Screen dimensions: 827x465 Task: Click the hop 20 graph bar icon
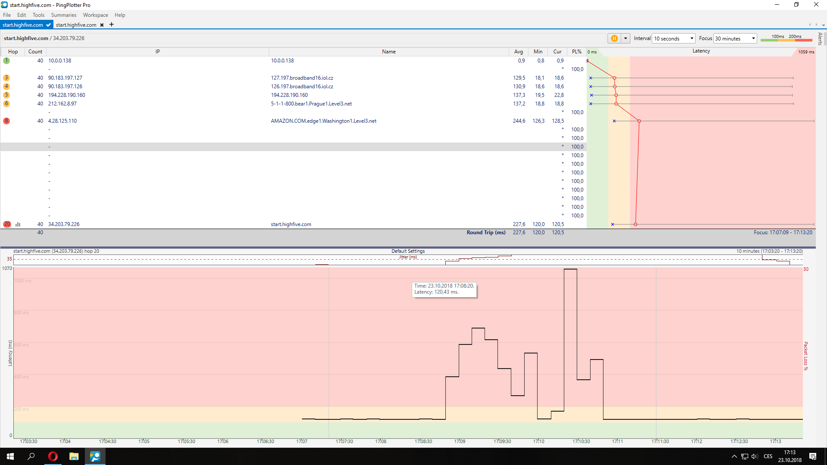click(18, 224)
